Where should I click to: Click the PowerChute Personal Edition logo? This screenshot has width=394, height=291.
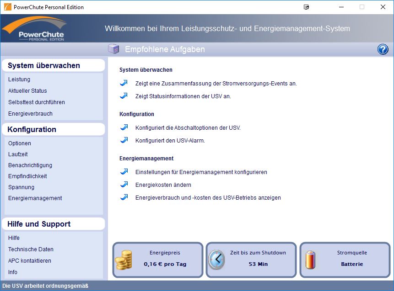point(35,29)
